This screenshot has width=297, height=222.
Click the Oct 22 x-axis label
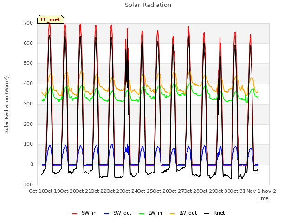[x=99, y=191]
